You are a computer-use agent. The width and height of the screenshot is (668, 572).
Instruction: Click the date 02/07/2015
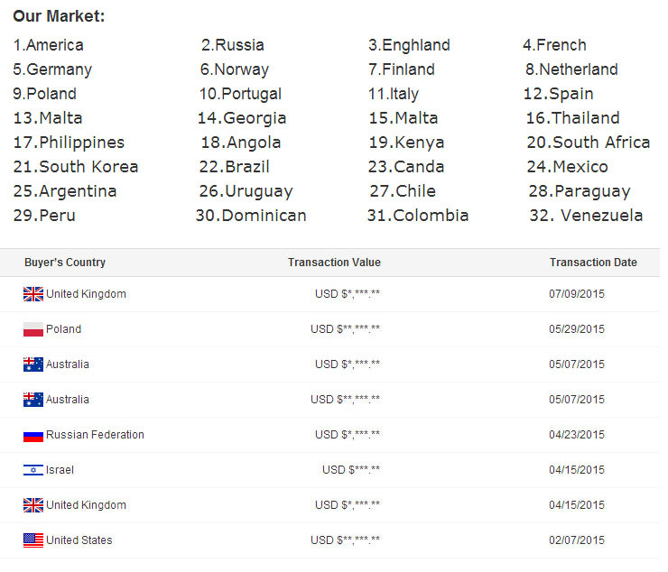coord(577,540)
